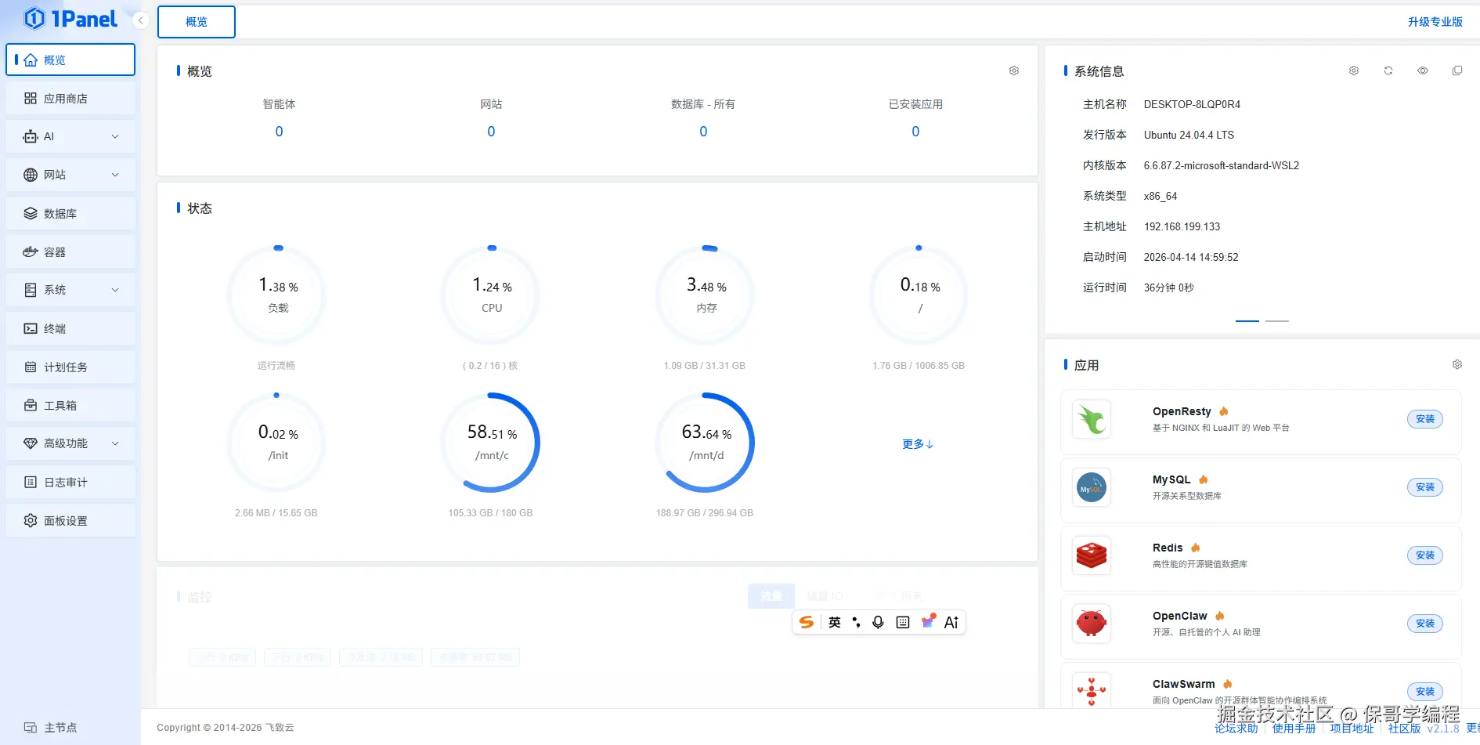Open 计划任务 in the sidebar
The image size is (1480, 745).
click(x=70, y=367)
